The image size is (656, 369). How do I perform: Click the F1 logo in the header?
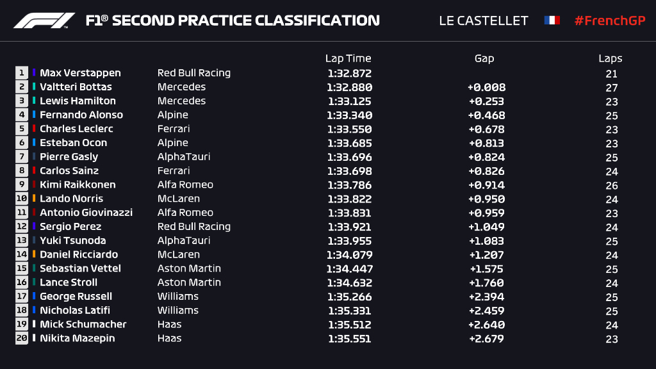(x=44, y=20)
